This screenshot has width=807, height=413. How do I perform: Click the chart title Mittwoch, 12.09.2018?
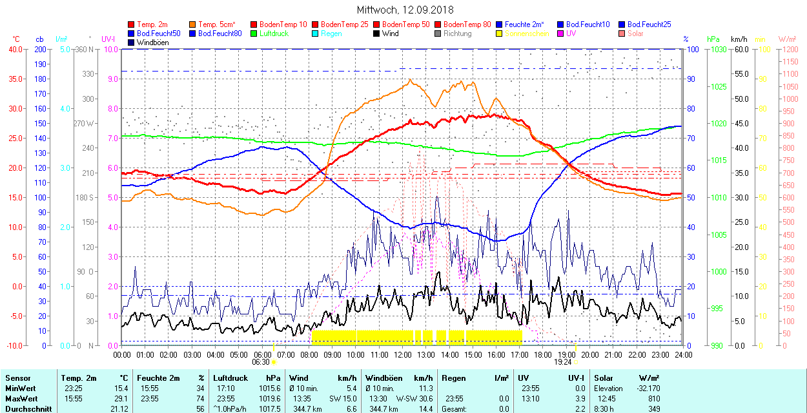point(405,10)
